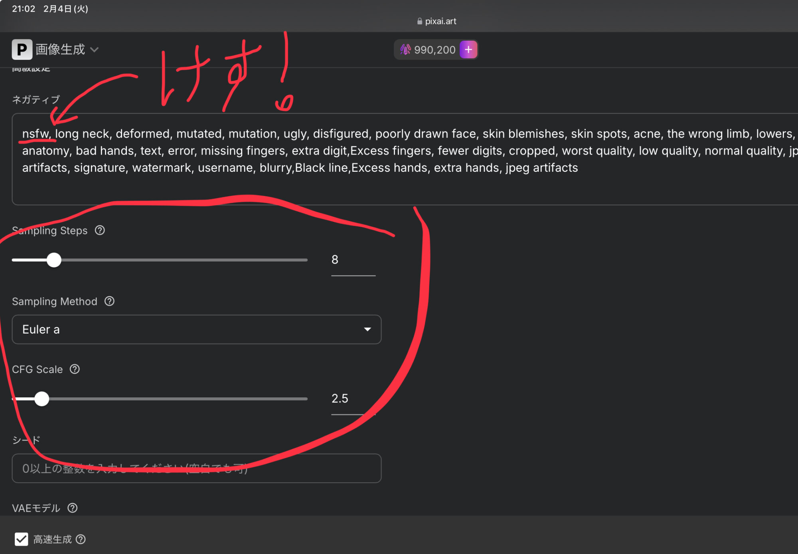Expand the 画像生成 menu chevron

(95, 50)
